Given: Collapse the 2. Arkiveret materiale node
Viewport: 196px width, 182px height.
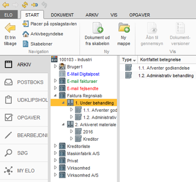Looking at the screenshot, I should [63, 124].
